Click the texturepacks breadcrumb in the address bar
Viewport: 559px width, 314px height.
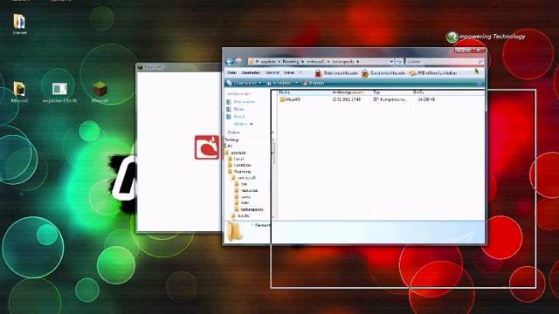click(342, 62)
